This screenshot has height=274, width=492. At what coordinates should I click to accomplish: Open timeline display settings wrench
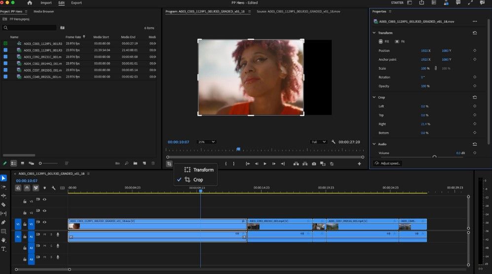54,188
